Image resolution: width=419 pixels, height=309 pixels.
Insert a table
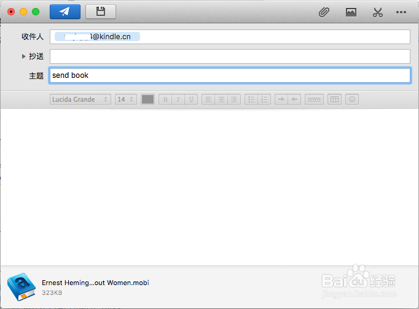[335, 99]
